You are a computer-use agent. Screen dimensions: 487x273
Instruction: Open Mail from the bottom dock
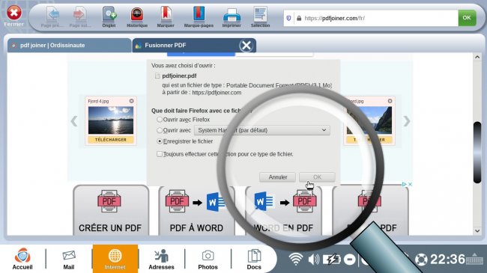[69, 260]
